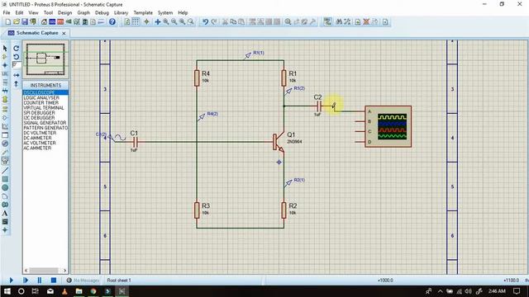Image resolution: width=529 pixels, height=297 pixels.
Task: Open Windows Start menu on taskbar
Action: coord(7,291)
